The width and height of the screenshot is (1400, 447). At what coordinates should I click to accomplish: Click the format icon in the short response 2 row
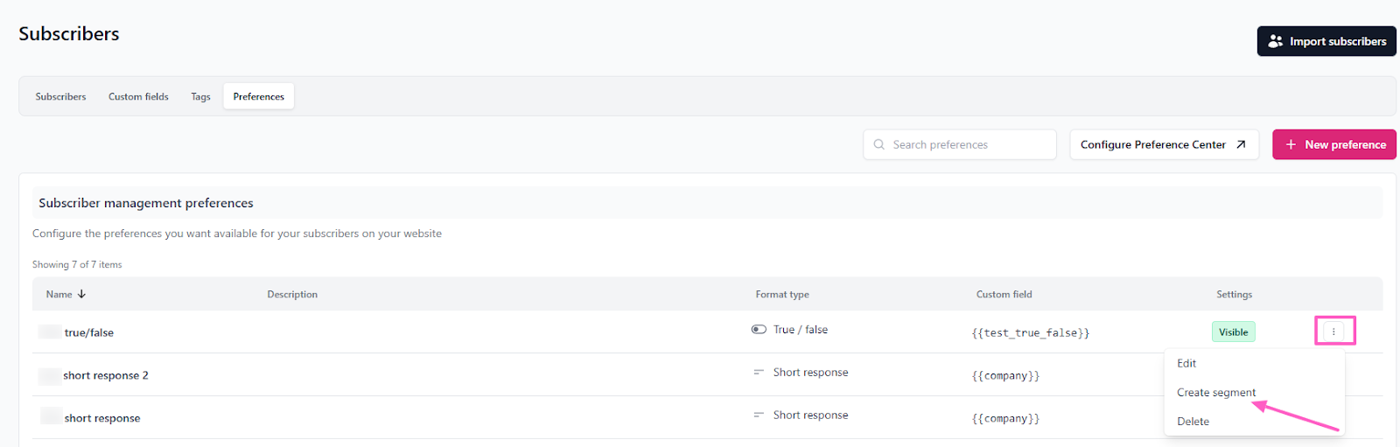coord(759,373)
